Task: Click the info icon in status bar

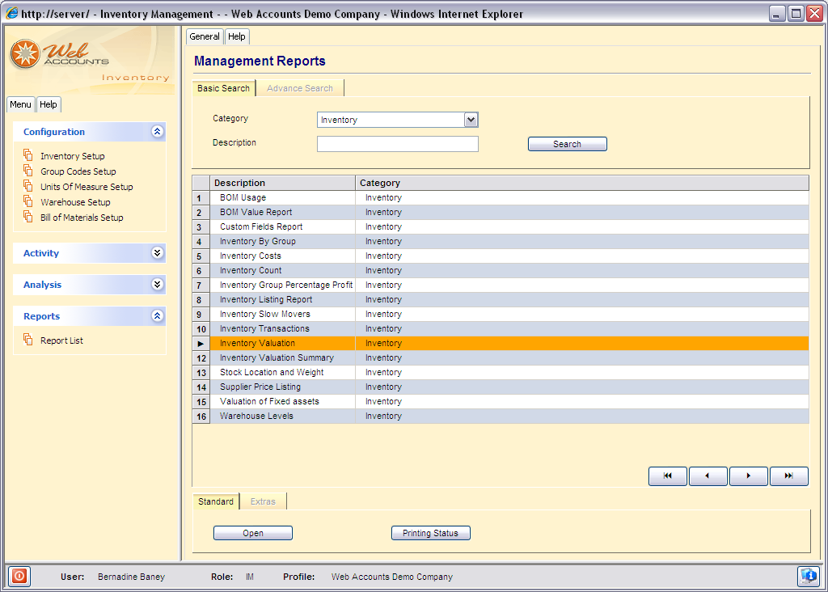Action: coord(808,577)
